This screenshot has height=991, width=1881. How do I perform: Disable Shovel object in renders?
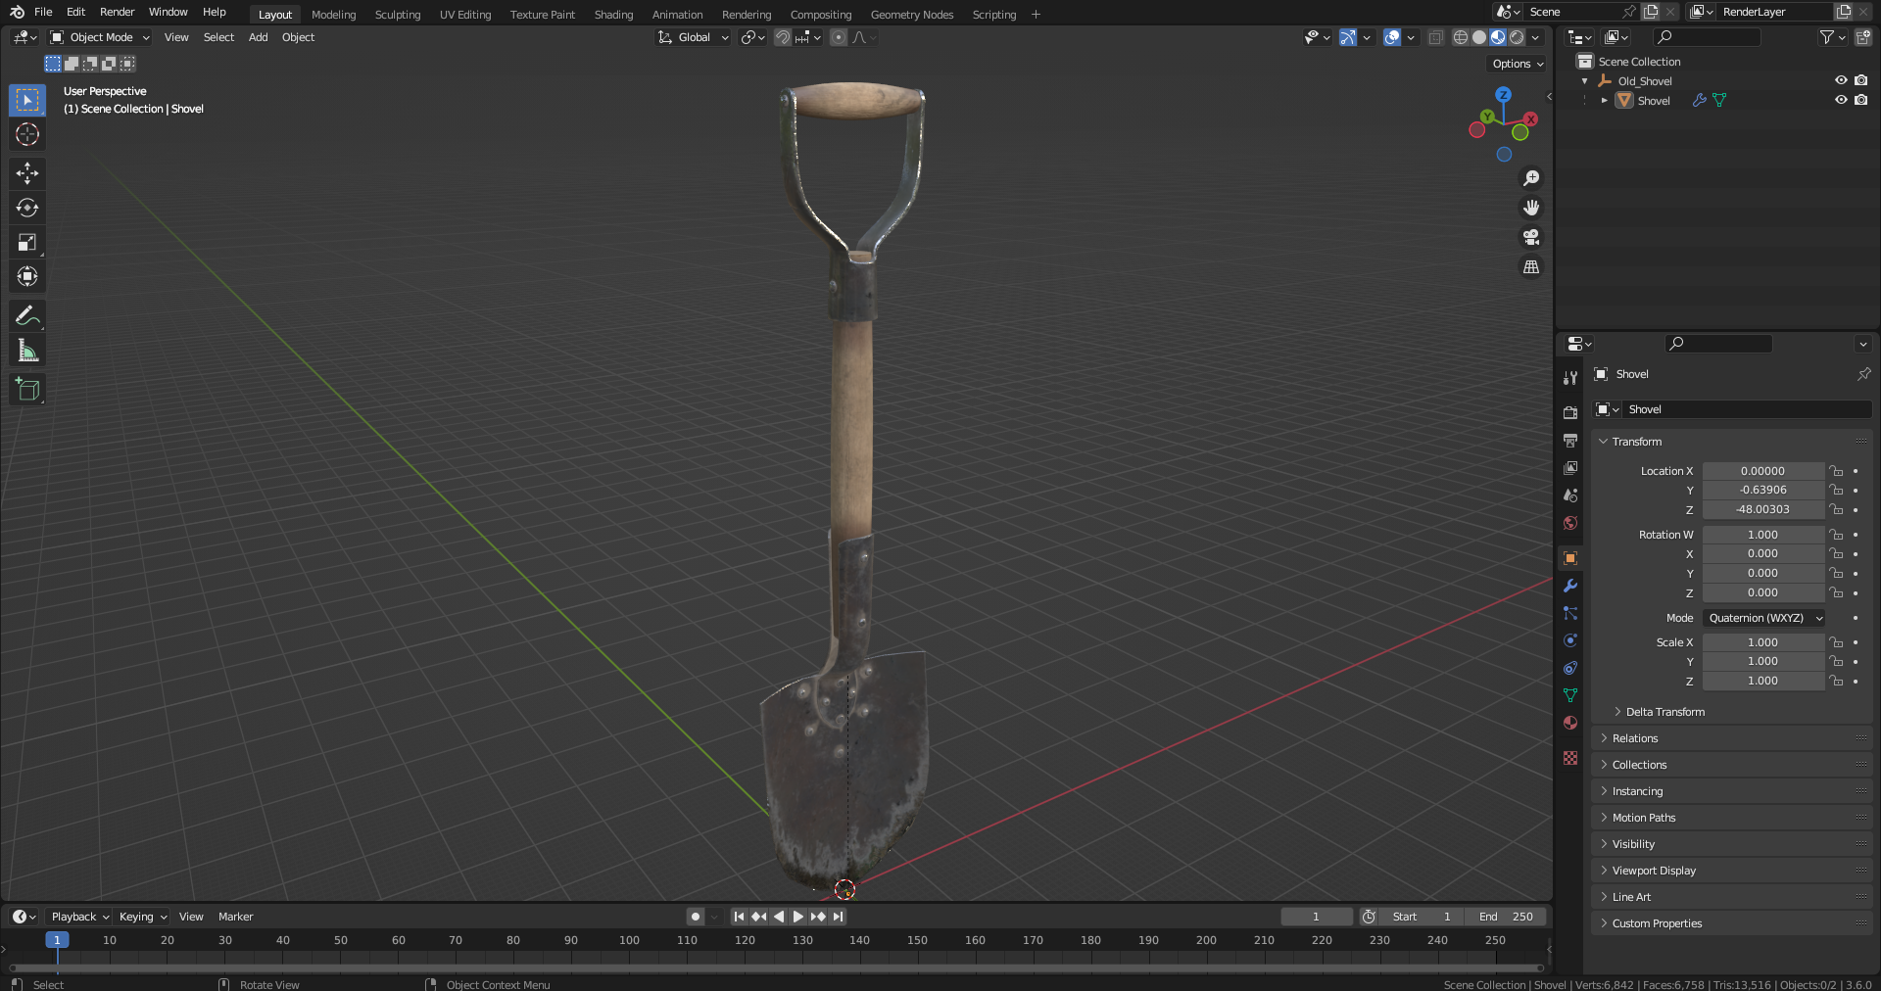point(1860,100)
